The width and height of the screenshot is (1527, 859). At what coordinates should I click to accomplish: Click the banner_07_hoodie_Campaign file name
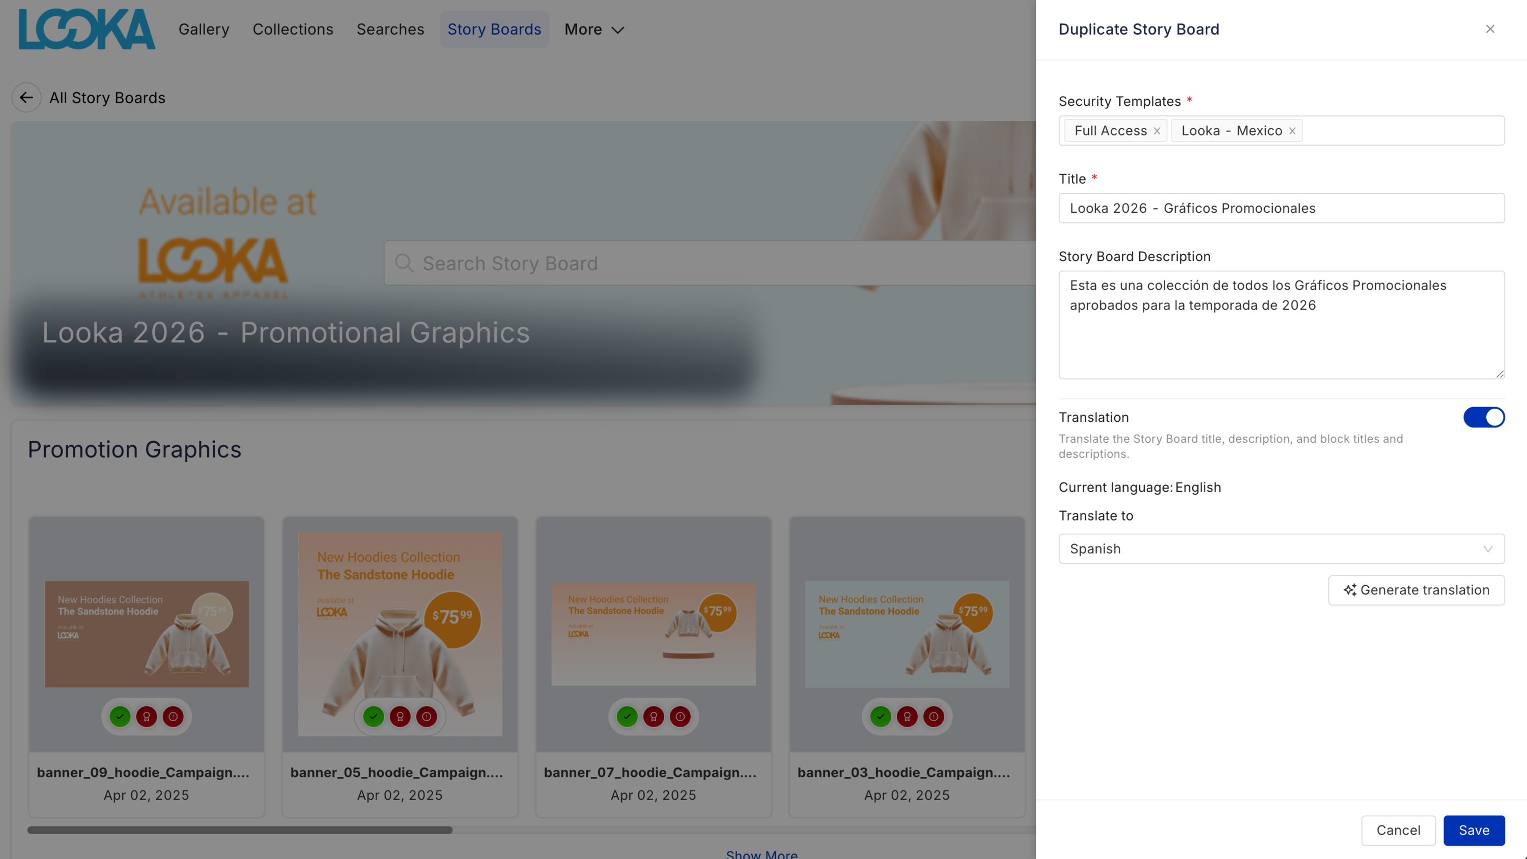(651, 772)
